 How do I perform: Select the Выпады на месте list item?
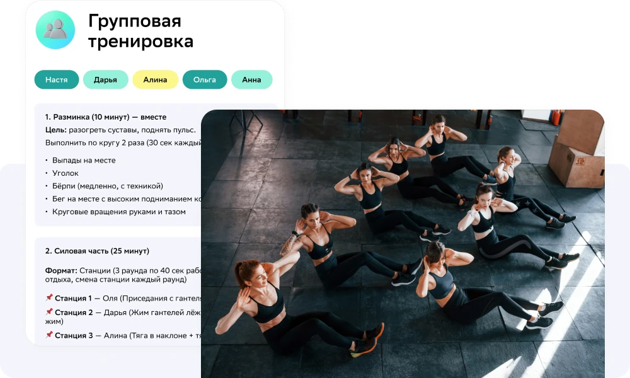(84, 160)
